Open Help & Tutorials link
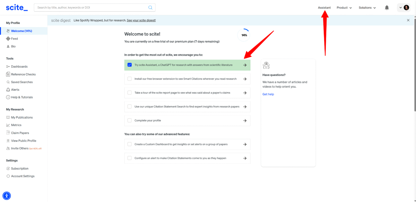416x202 pixels. click(22, 97)
